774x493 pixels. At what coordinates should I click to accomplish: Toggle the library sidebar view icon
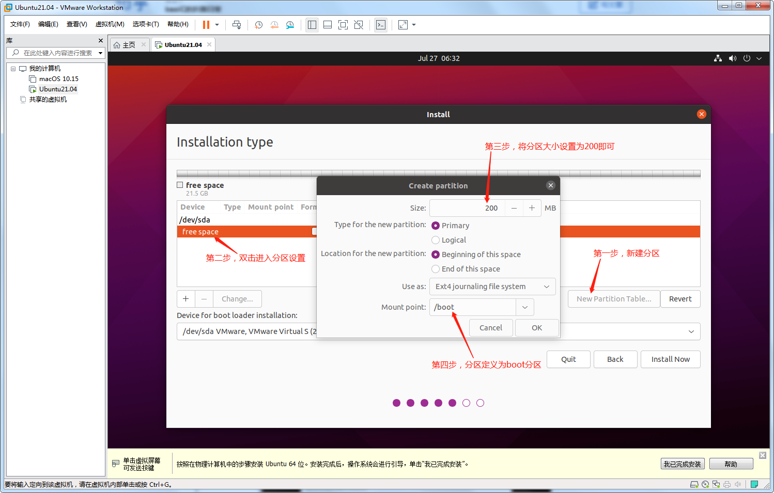click(312, 25)
